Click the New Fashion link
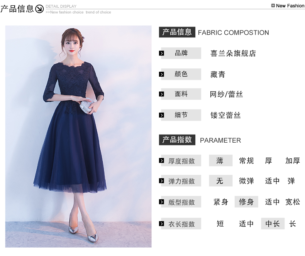This screenshot has height=256, width=305. [290, 6]
